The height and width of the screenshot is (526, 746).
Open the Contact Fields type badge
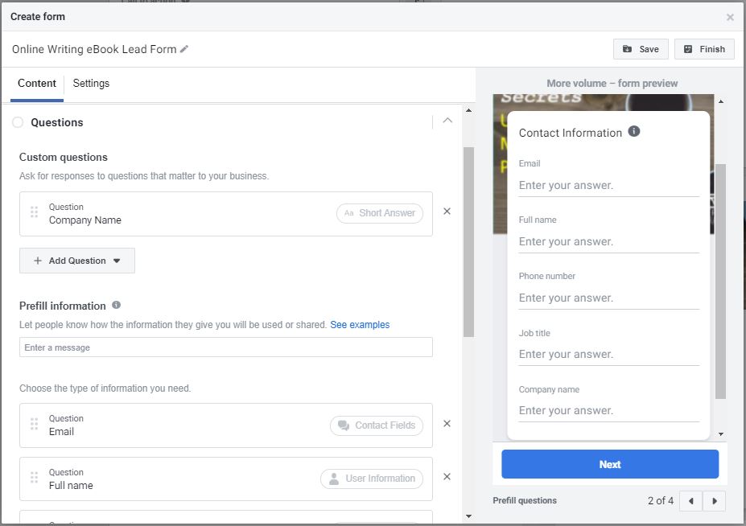pyautogui.click(x=377, y=425)
